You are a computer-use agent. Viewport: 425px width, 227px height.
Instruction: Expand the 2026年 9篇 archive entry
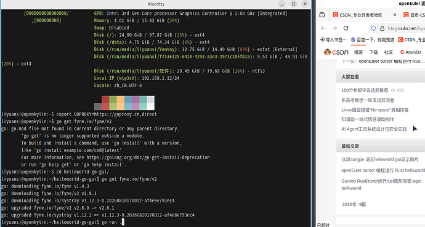(x=354, y=204)
